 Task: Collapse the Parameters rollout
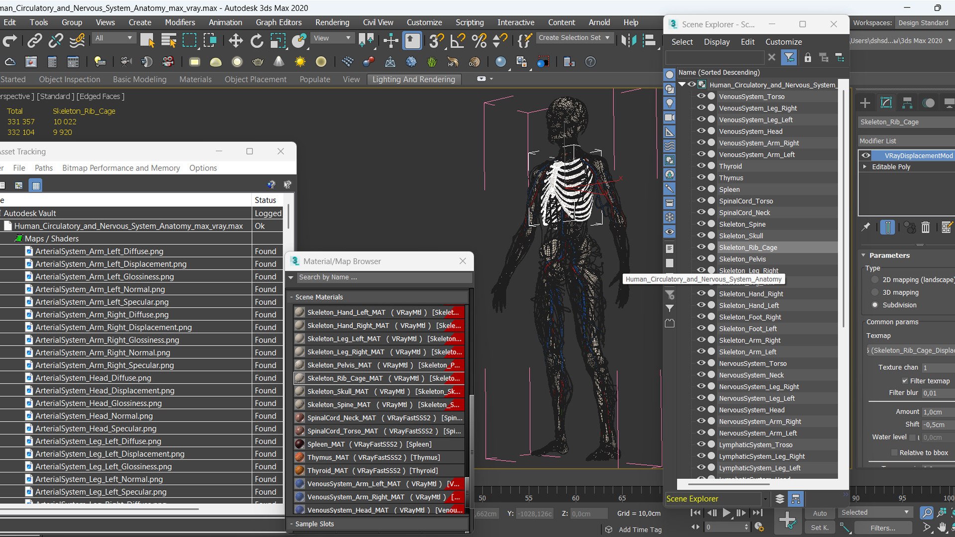pos(863,255)
